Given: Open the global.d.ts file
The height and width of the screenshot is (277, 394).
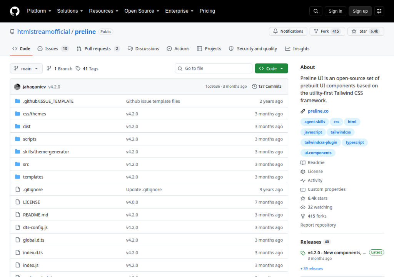Looking at the screenshot, I should (x=34, y=240).
